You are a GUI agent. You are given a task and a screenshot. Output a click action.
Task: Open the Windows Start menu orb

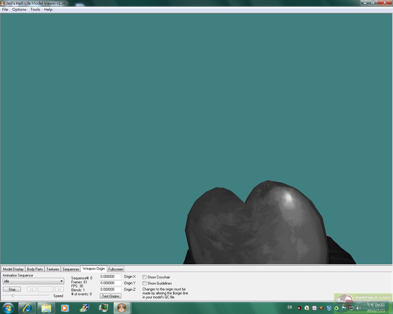click(8, 308)
